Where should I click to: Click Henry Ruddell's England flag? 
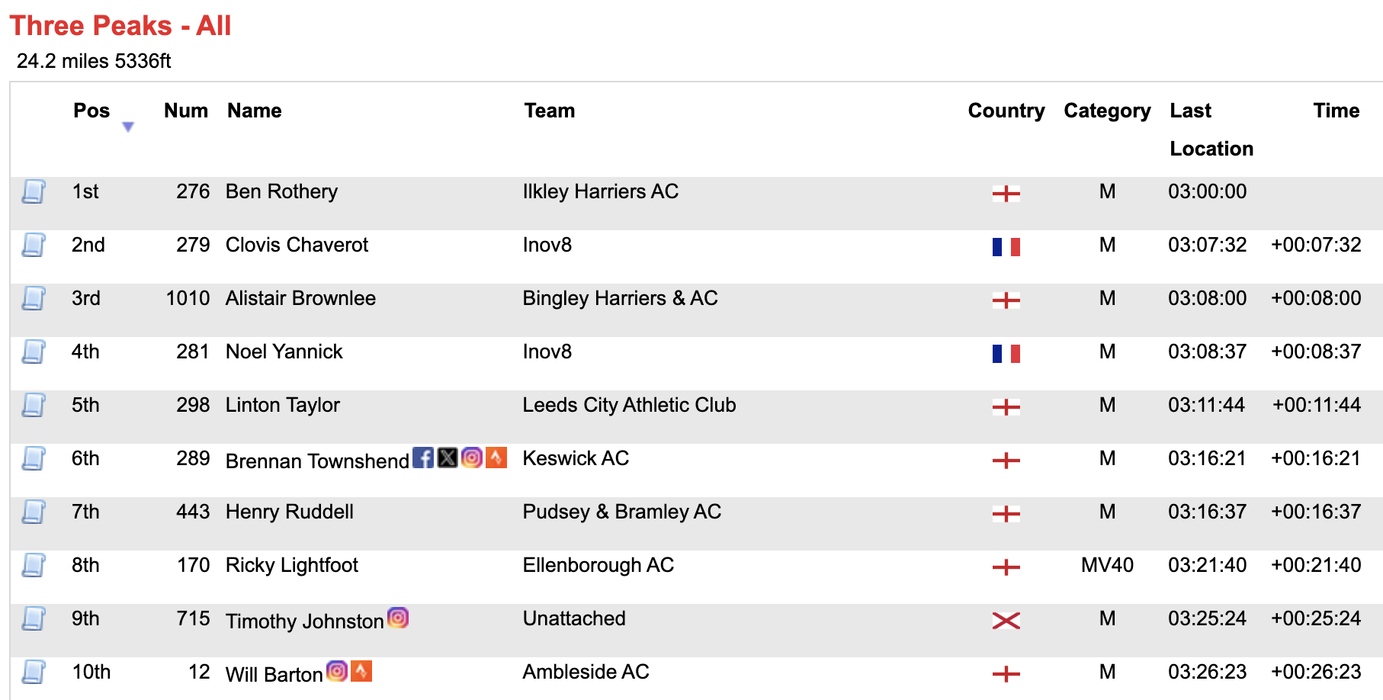1006,513
